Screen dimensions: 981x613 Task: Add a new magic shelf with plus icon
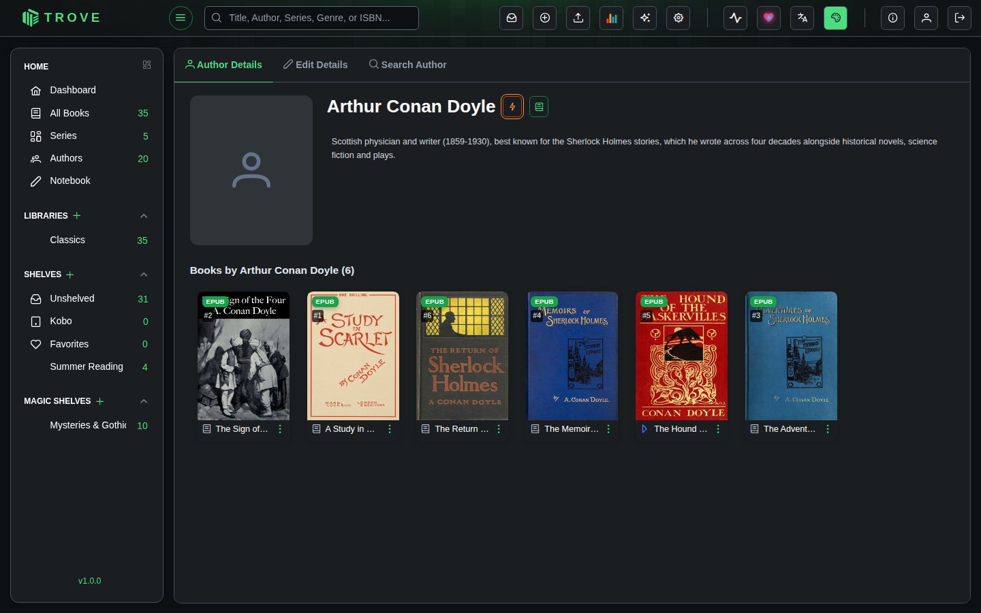[x=100, y=401]
